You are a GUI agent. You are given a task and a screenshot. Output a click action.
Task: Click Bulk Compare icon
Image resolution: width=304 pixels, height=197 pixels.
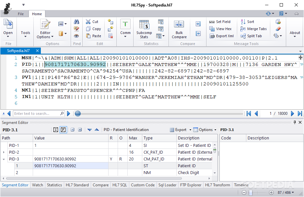(x=179, y=29)
